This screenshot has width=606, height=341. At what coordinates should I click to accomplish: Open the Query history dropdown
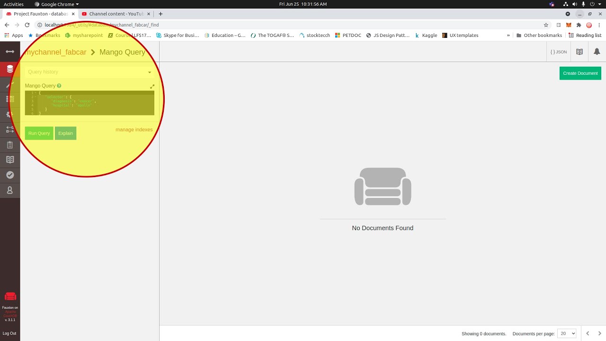click(89, 72)
